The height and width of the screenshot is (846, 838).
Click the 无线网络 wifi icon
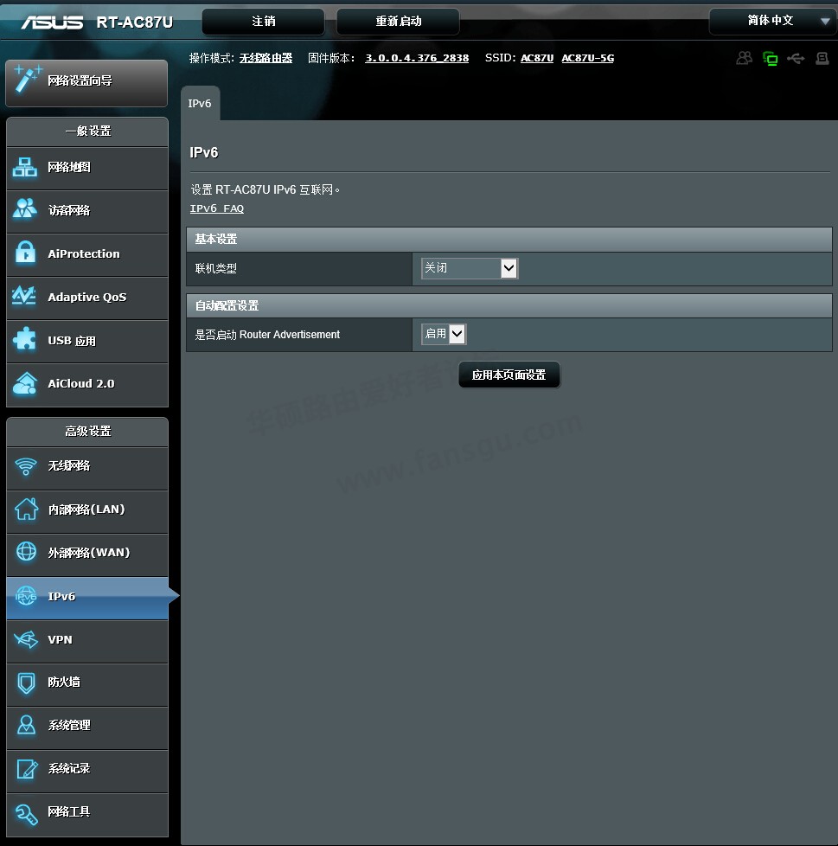[x=25, y=466]
